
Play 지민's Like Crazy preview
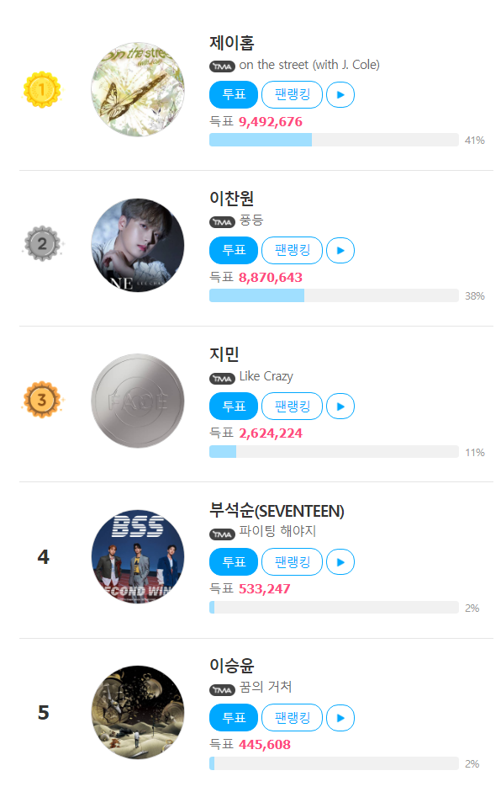coord(340,407)
